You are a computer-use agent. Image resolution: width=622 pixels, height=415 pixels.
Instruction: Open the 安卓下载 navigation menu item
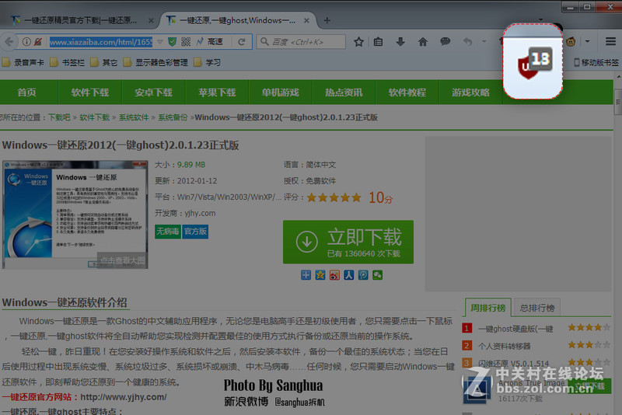(153, 92)
